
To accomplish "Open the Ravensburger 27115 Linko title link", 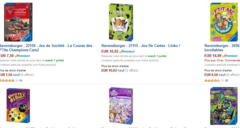I will click(141, 46).
